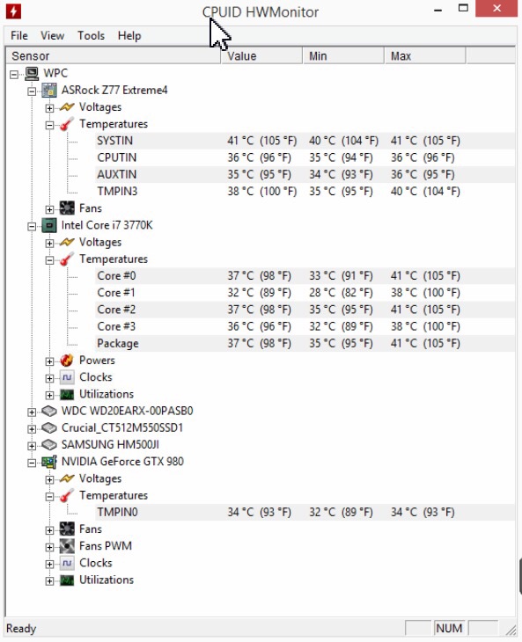Click the Max column header
This screenshot has height=642, width=522.
click(424, 56)
